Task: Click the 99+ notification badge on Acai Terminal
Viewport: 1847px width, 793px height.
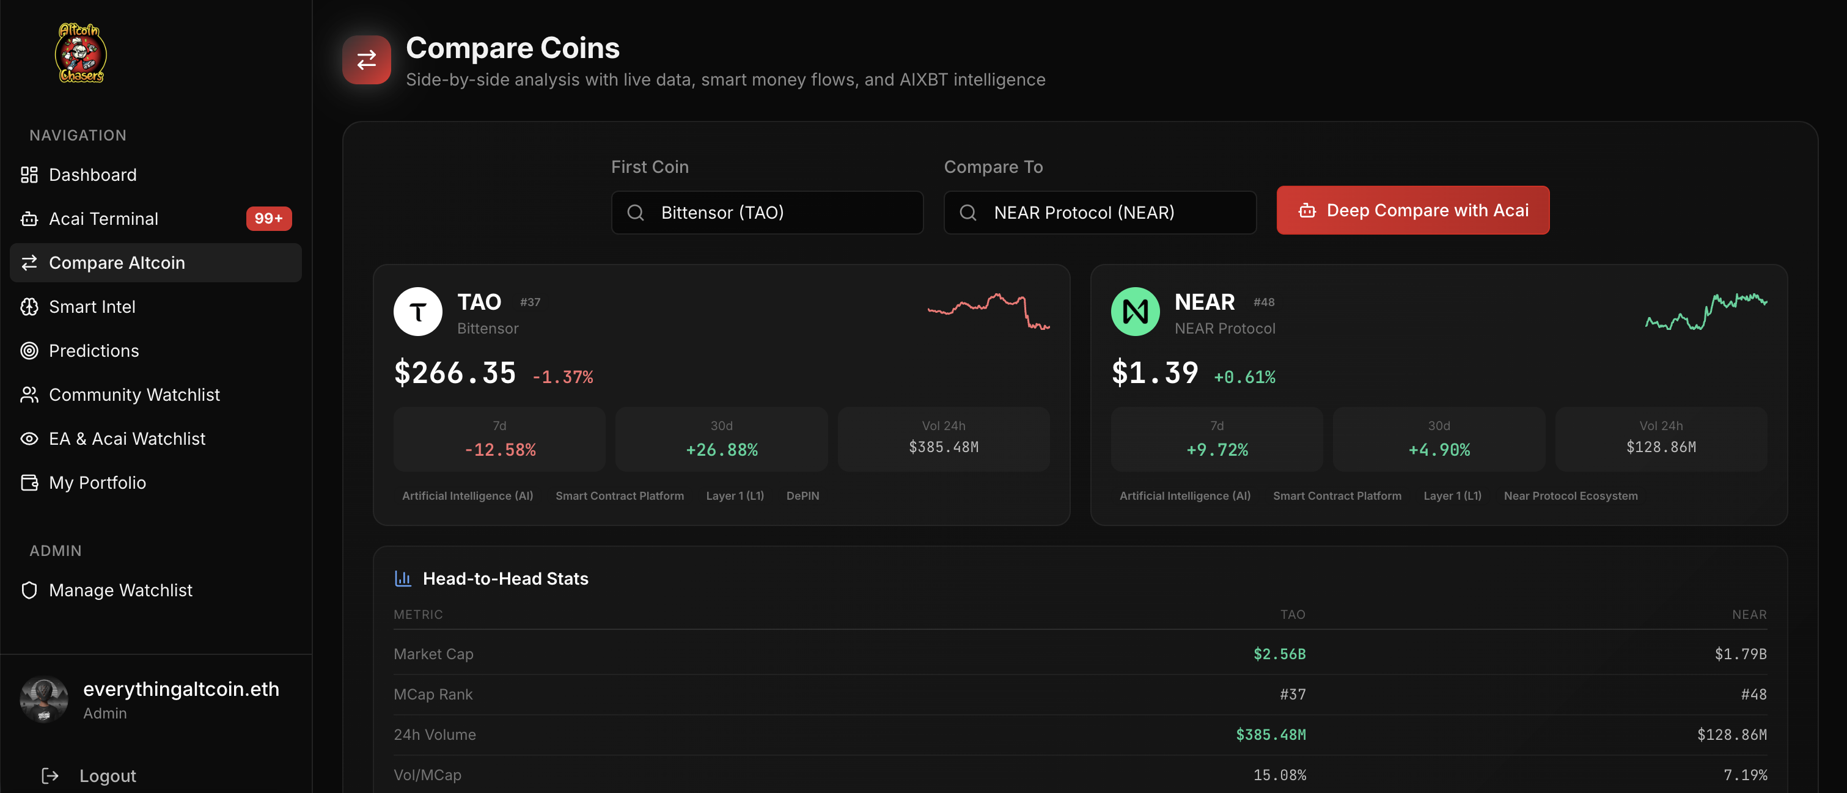Action: (268, 219)
